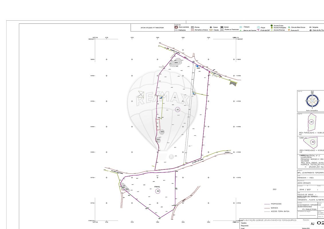Click the blue Tanque symbol on the map
324x229 pixels.
click(x=197, y=66)
